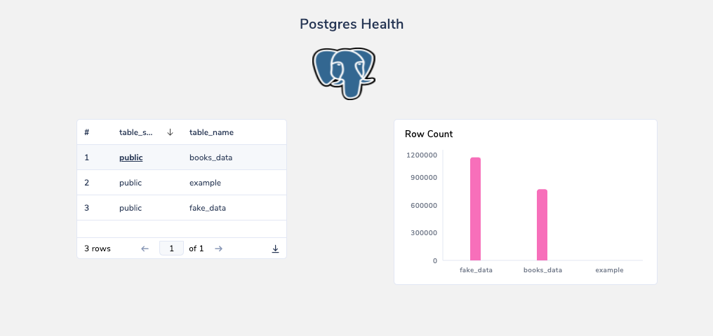The image size is (713, 336).
Task: Click the public cell in row 3
Action: pos(131,208)
